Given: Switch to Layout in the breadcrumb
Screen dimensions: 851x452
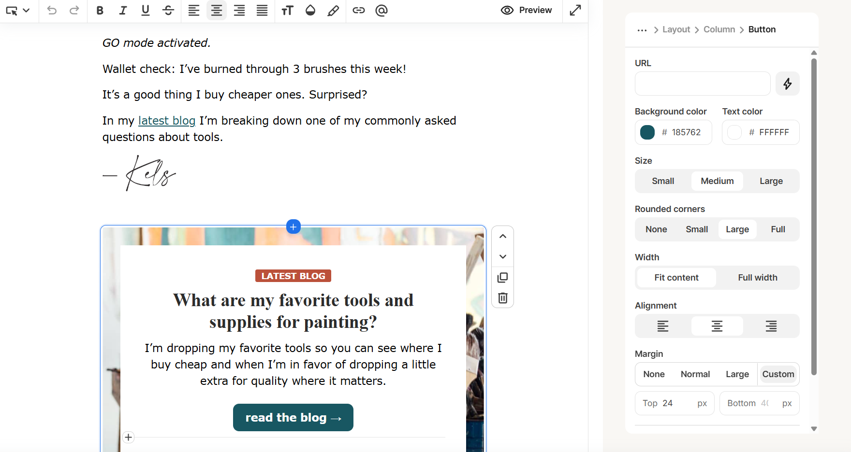Looking at the screenshot, I should [x=675, y=29].
